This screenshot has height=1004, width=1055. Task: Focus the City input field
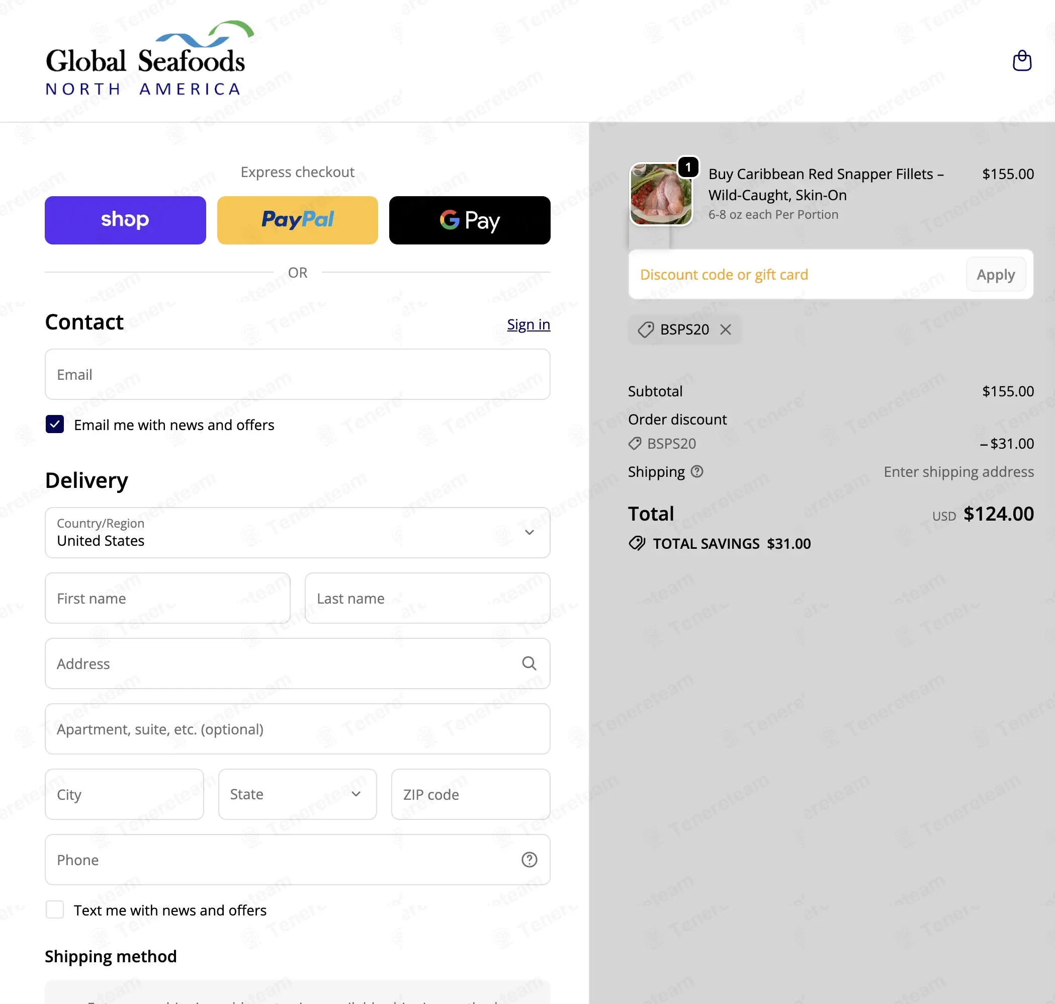[x=124, y=794]
